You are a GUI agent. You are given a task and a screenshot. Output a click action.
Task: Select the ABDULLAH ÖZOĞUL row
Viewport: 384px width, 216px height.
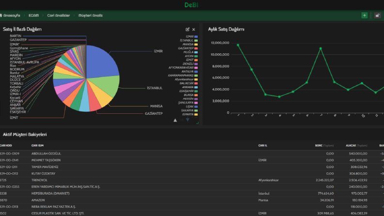(x=192, y=154)
